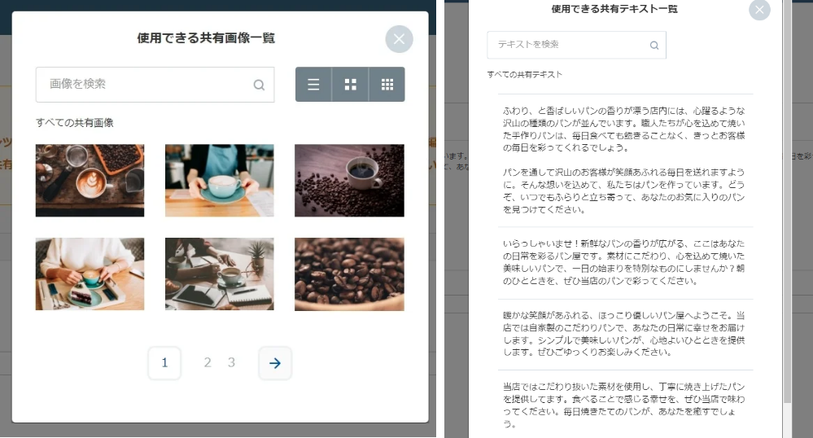Jump to page 3 of images
813x438 pixels.
coord(231,363)
